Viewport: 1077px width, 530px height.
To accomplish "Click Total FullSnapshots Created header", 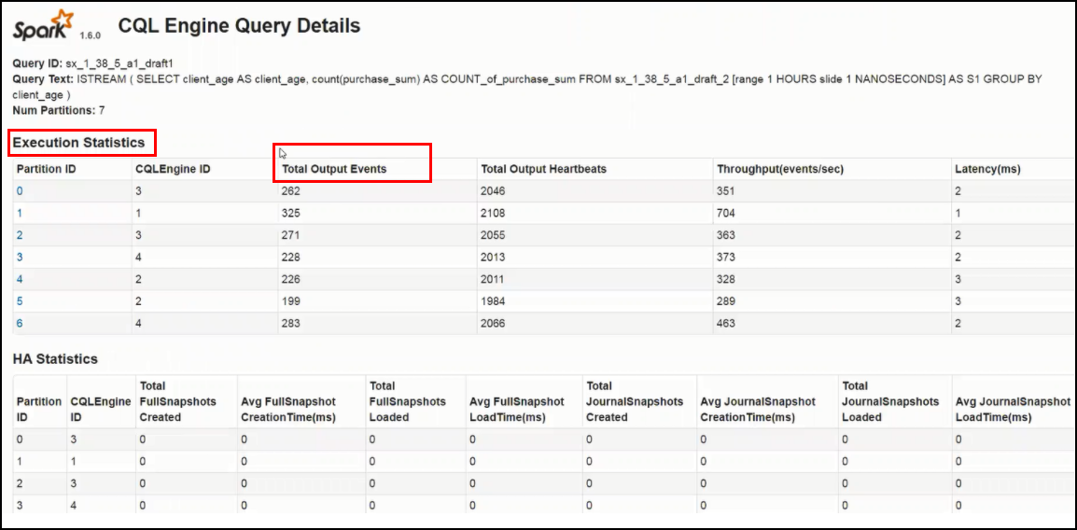I will click(177, 401).
